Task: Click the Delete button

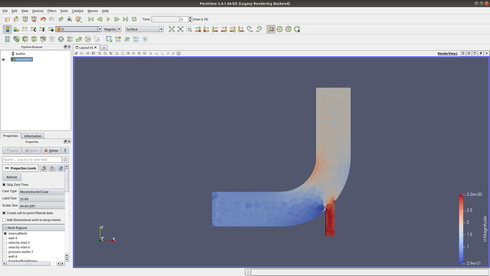Action: [x=51, y=151]
